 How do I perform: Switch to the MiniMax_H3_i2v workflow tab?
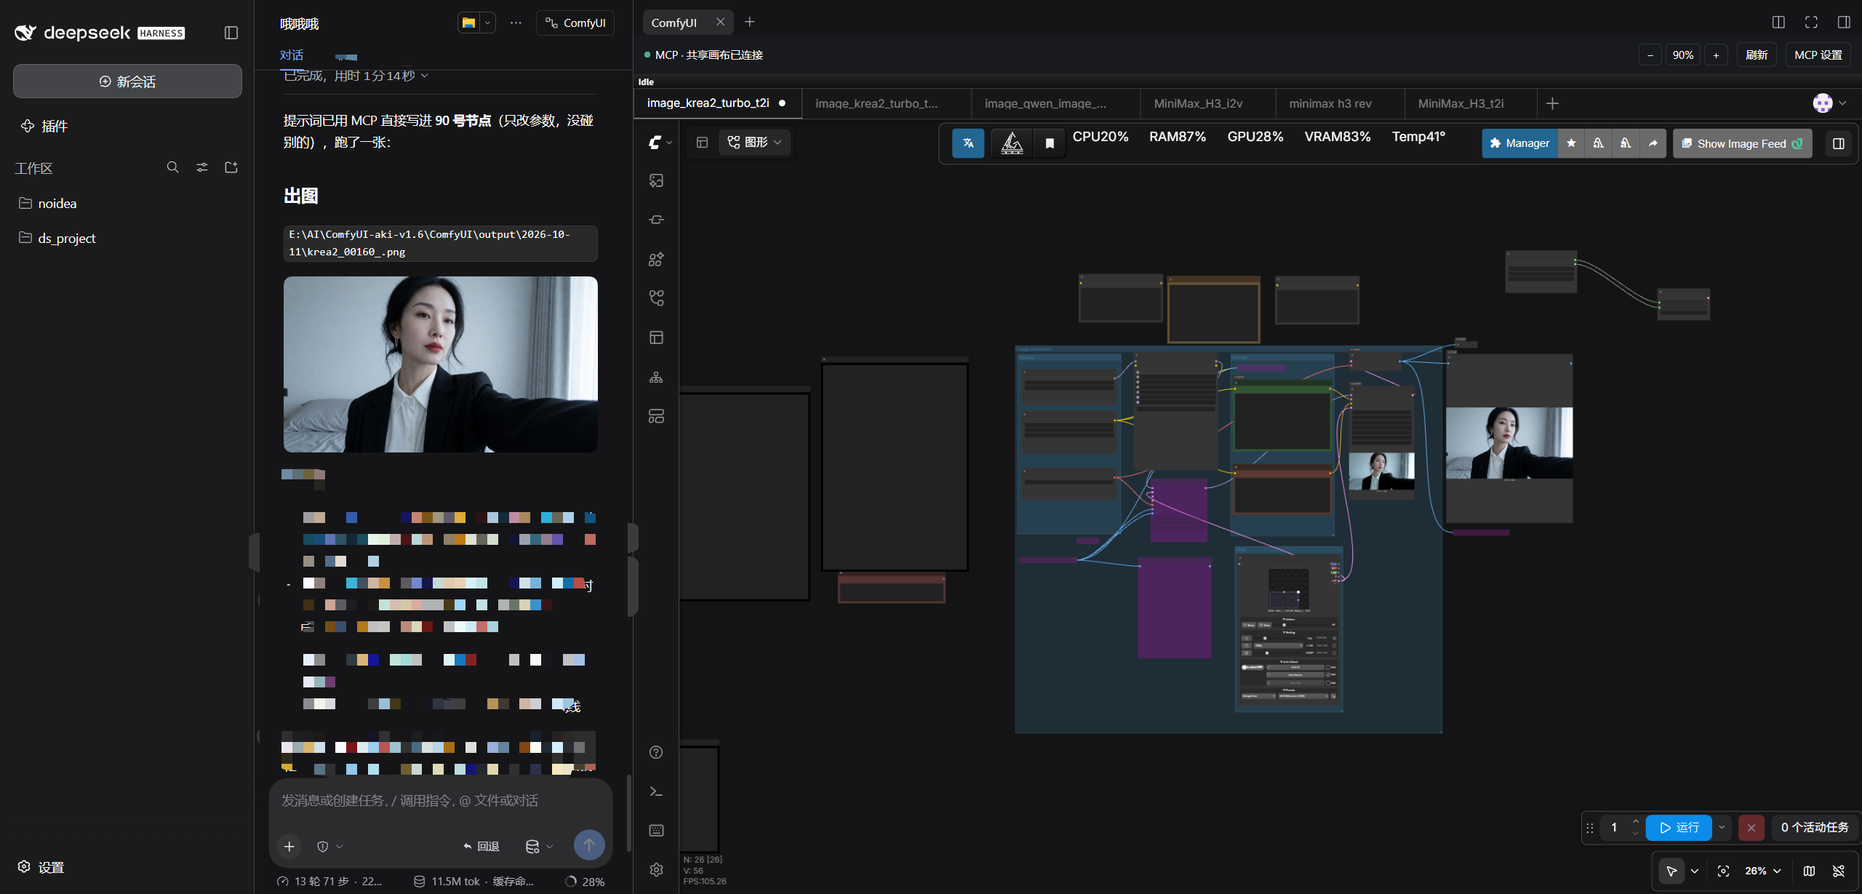[x=1198, y=103]
